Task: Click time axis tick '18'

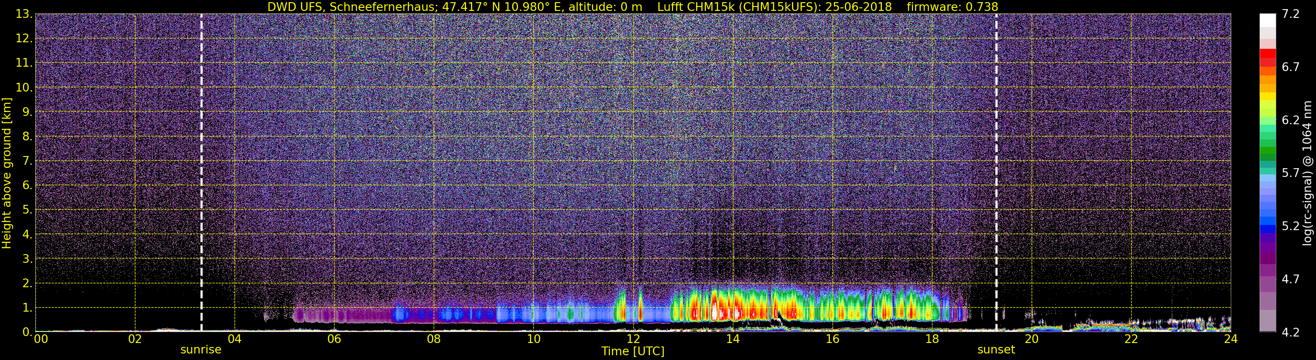Action: [932, 339]
